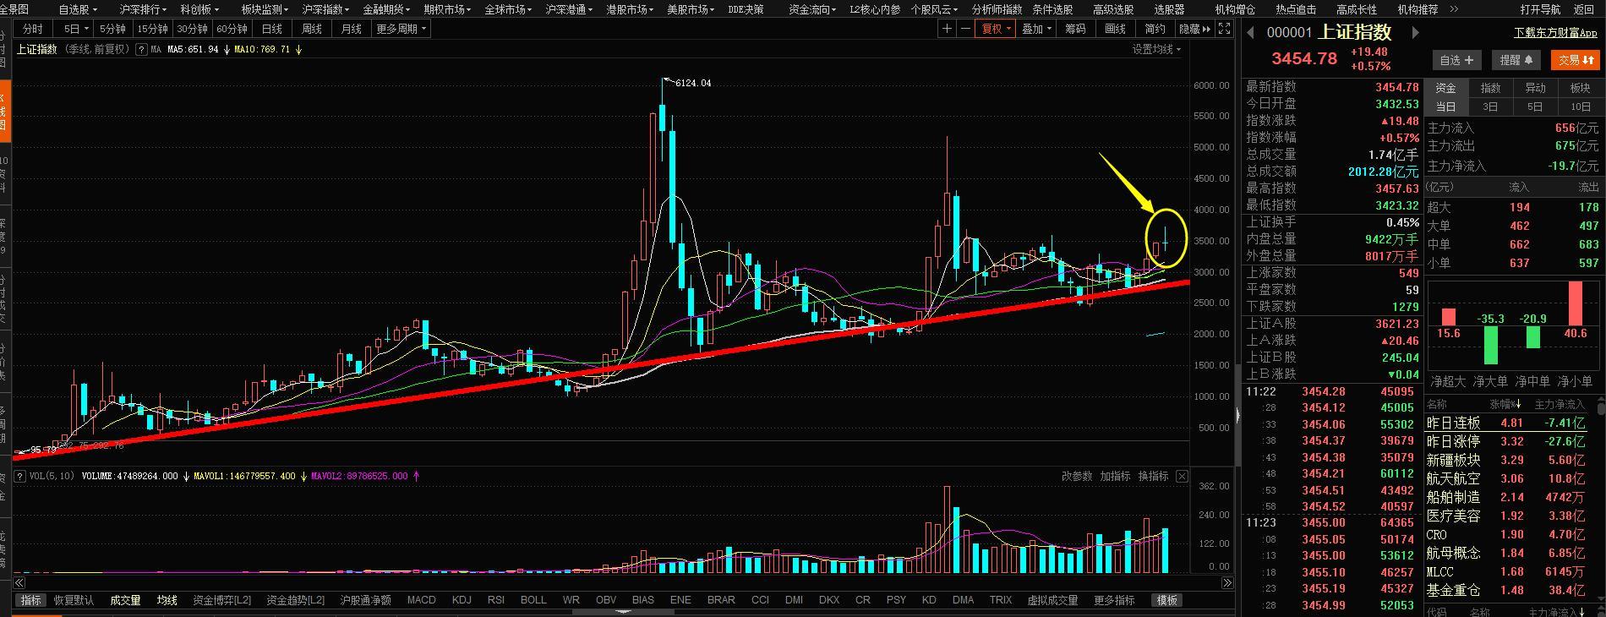Select MACD indicator
Image resolution: width=1606 pixels, height=617 pixels.
click(421, 600)
